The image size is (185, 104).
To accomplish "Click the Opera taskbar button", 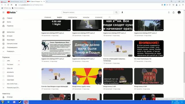I will coord(26,102).
